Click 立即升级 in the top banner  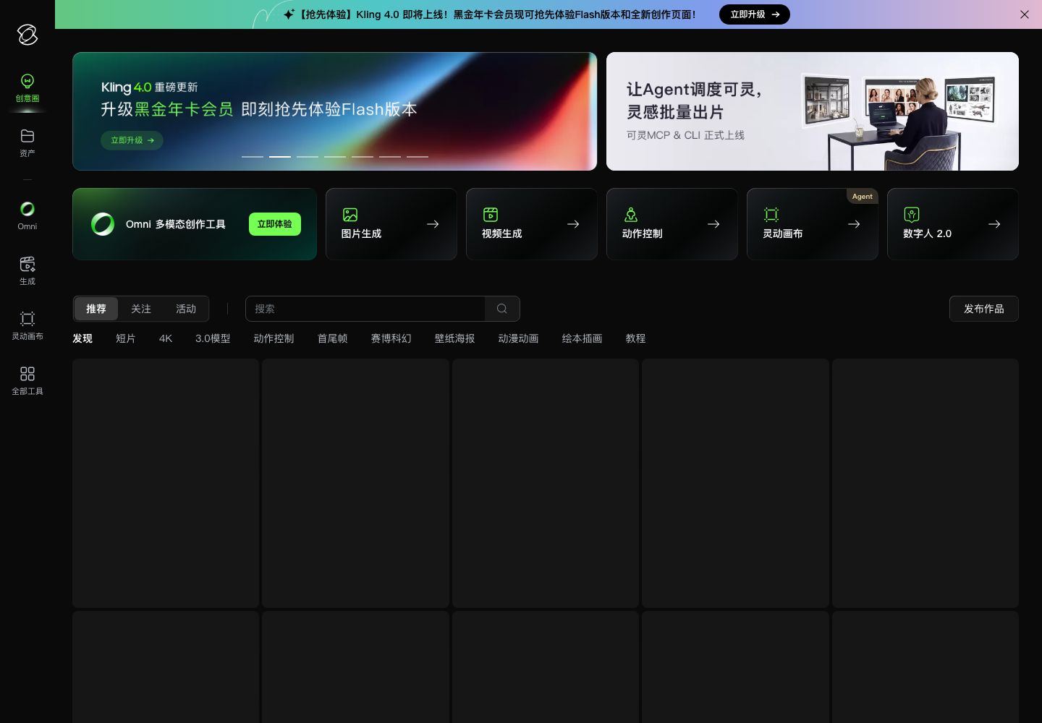click(x=755, y=14)
